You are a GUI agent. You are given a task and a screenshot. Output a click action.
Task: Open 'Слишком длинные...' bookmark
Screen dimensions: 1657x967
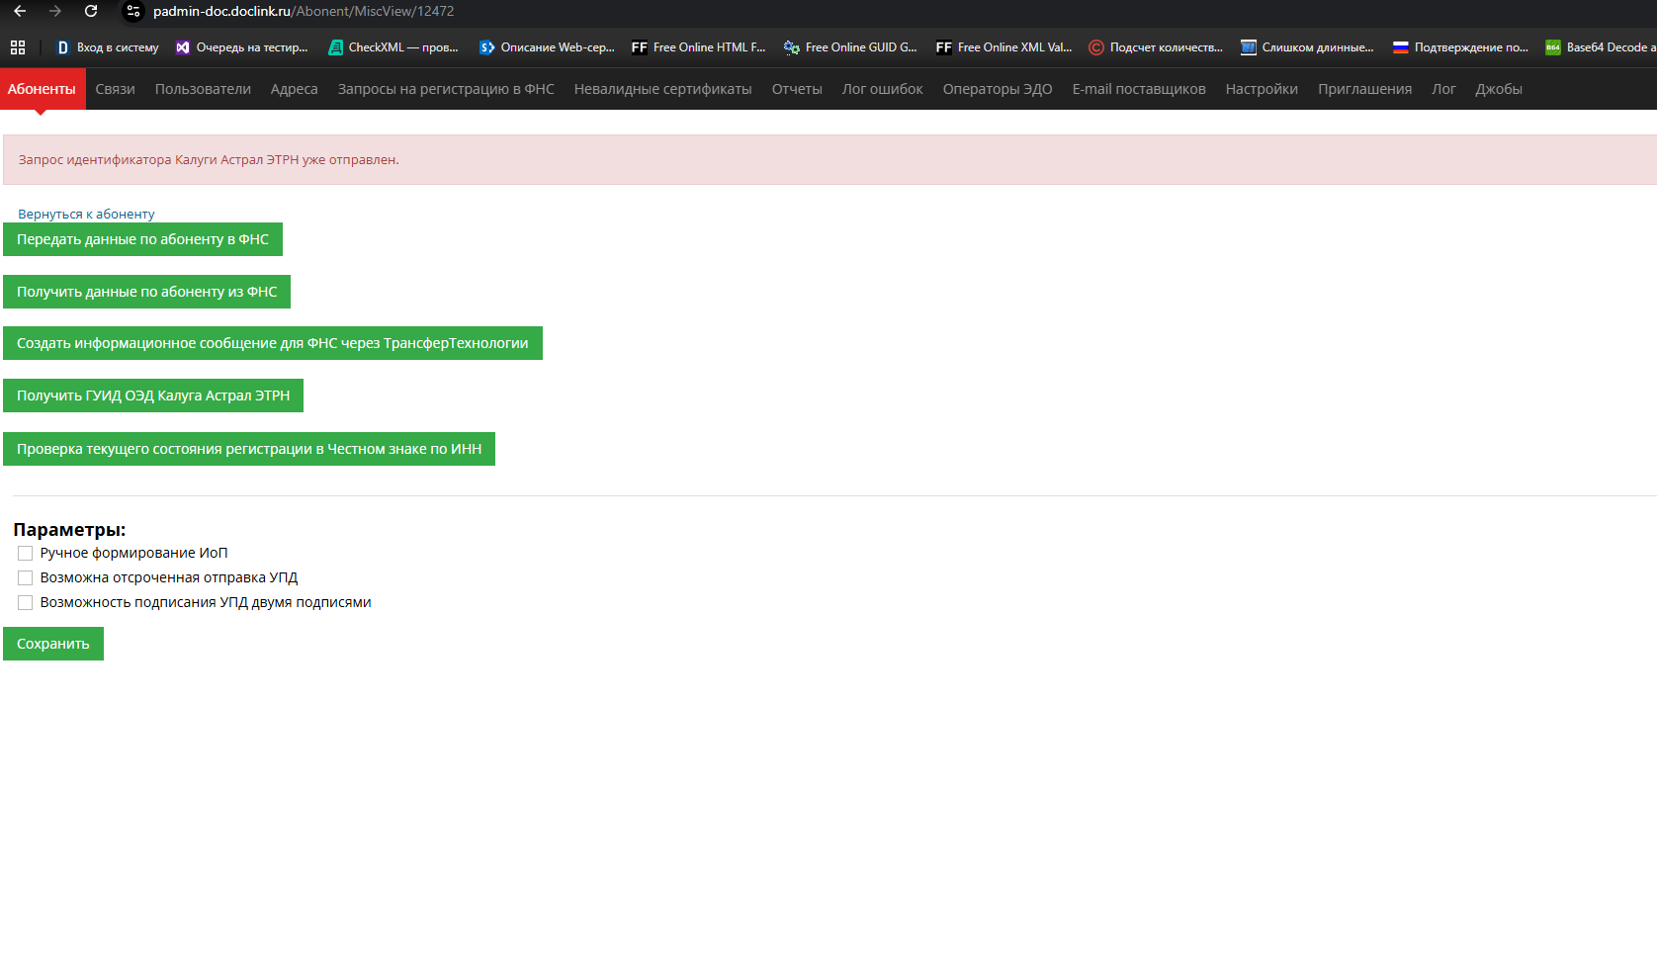point(1308,47)
